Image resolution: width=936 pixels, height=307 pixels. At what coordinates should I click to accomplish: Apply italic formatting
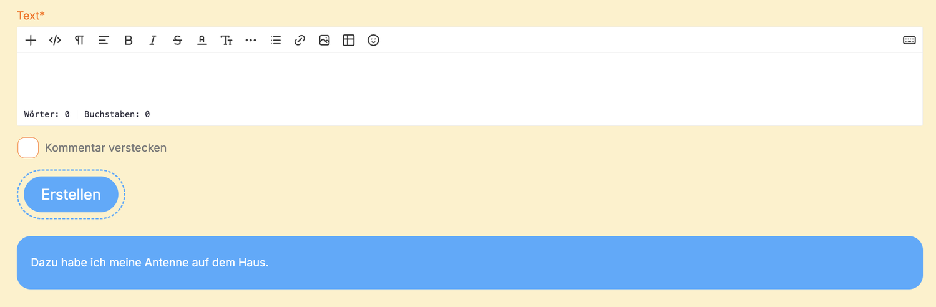pyautogui.click(x=153, y=41)
